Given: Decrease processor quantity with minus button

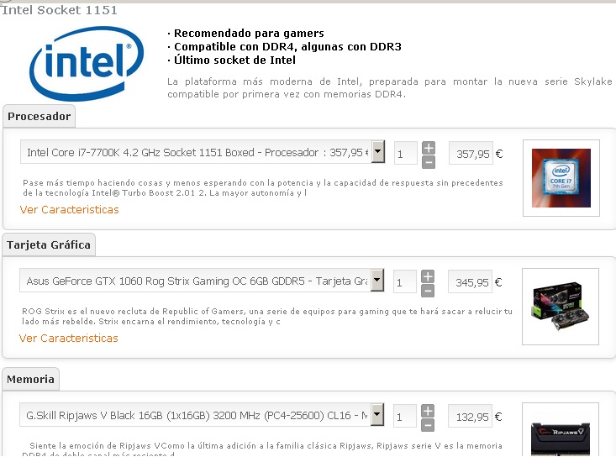Looking at the screenshot, I should click(x=429, y=162).
